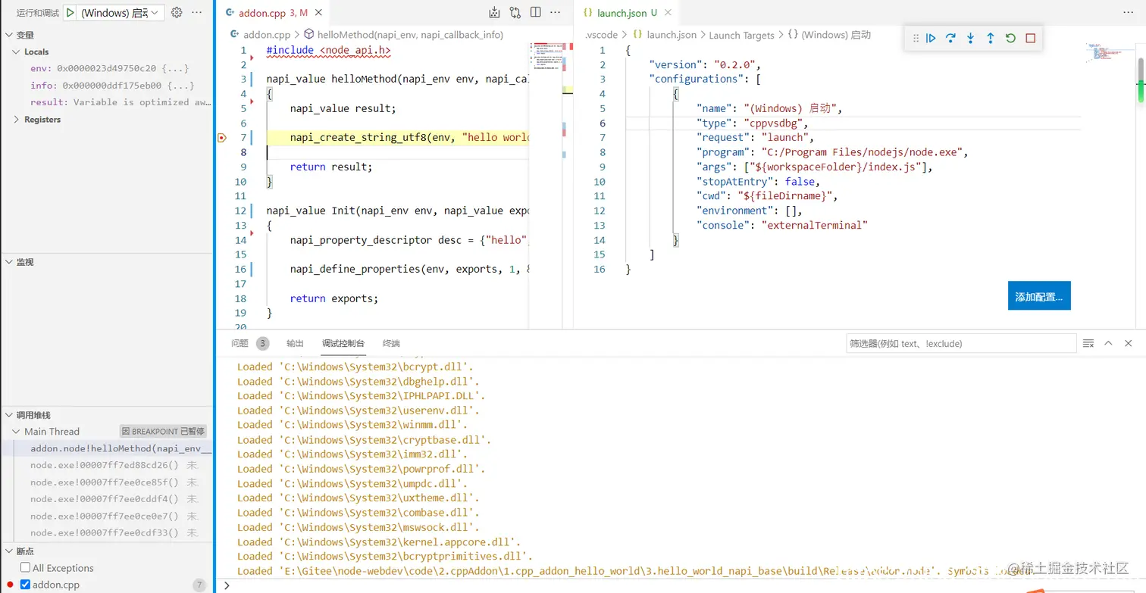
Task: Grab the debug toolbar drag handle
Action: (916, 38)
